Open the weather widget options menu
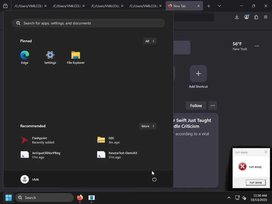Viewport: 272px width, 204px height. point(257,46)
